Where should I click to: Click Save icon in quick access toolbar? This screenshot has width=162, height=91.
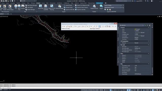6,1
